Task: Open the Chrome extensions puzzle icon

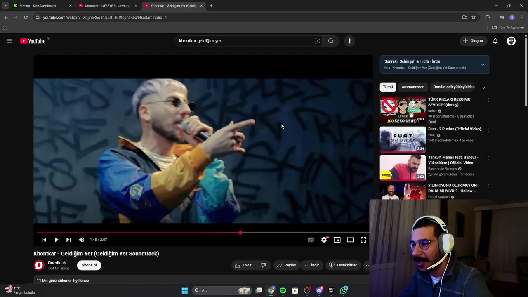Action: [x=487, y=17]
